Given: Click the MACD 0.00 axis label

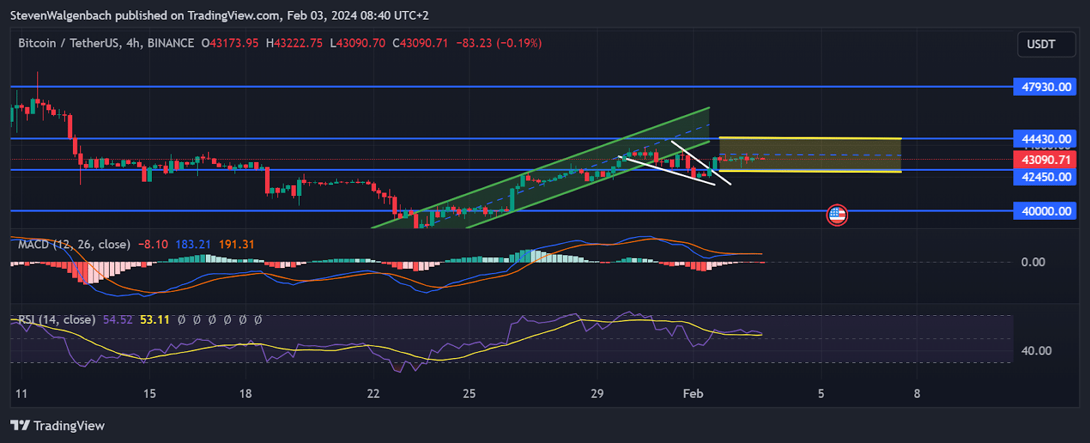Looking at the screenshot, I should tap(1033, 262).
